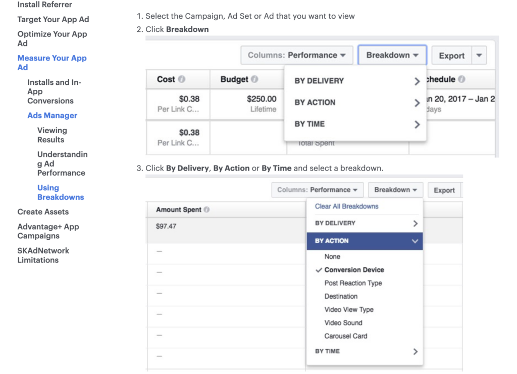
Task: Collapse the highlighted BY ACTION section
Action: (x=365, y=241)
